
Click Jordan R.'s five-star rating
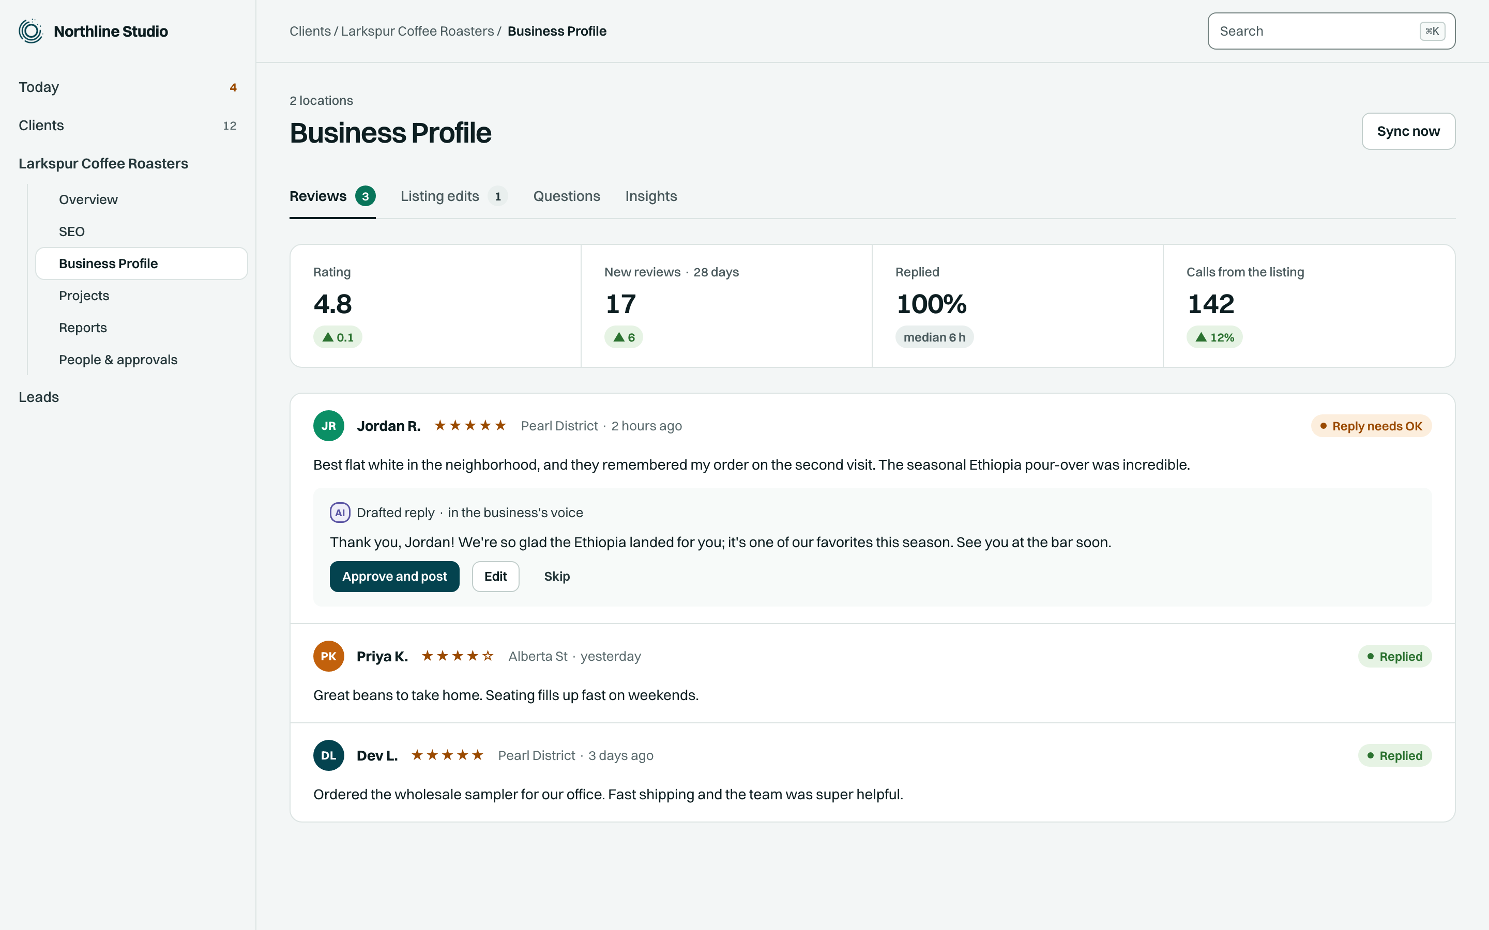pyautogui.click(x=470, y=426)
